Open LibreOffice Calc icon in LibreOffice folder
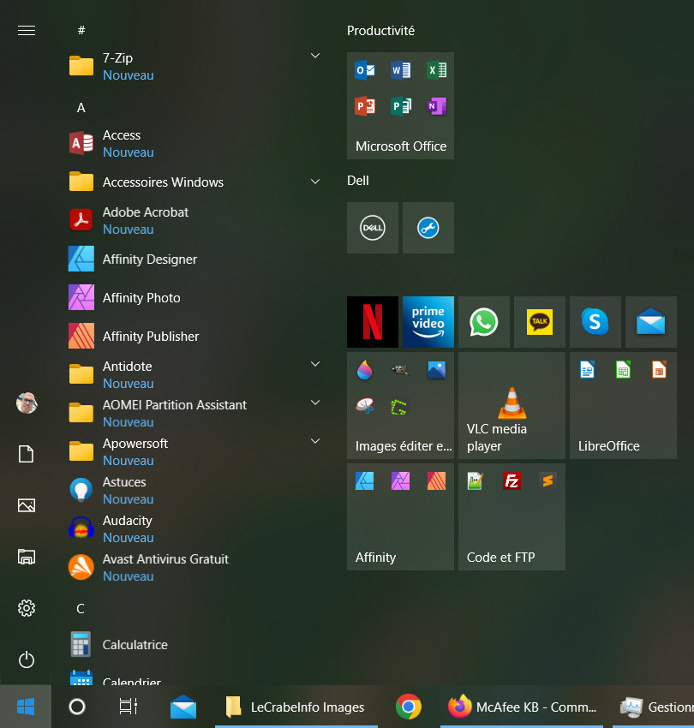The height and width of the screenshot is (728, 694). click(623, 370)
